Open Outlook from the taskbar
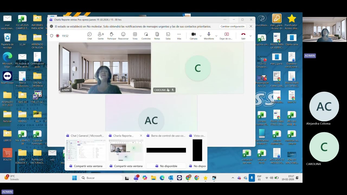Image resolution: width=347 pixels, height=195 pixels. (x=171, y=178)
